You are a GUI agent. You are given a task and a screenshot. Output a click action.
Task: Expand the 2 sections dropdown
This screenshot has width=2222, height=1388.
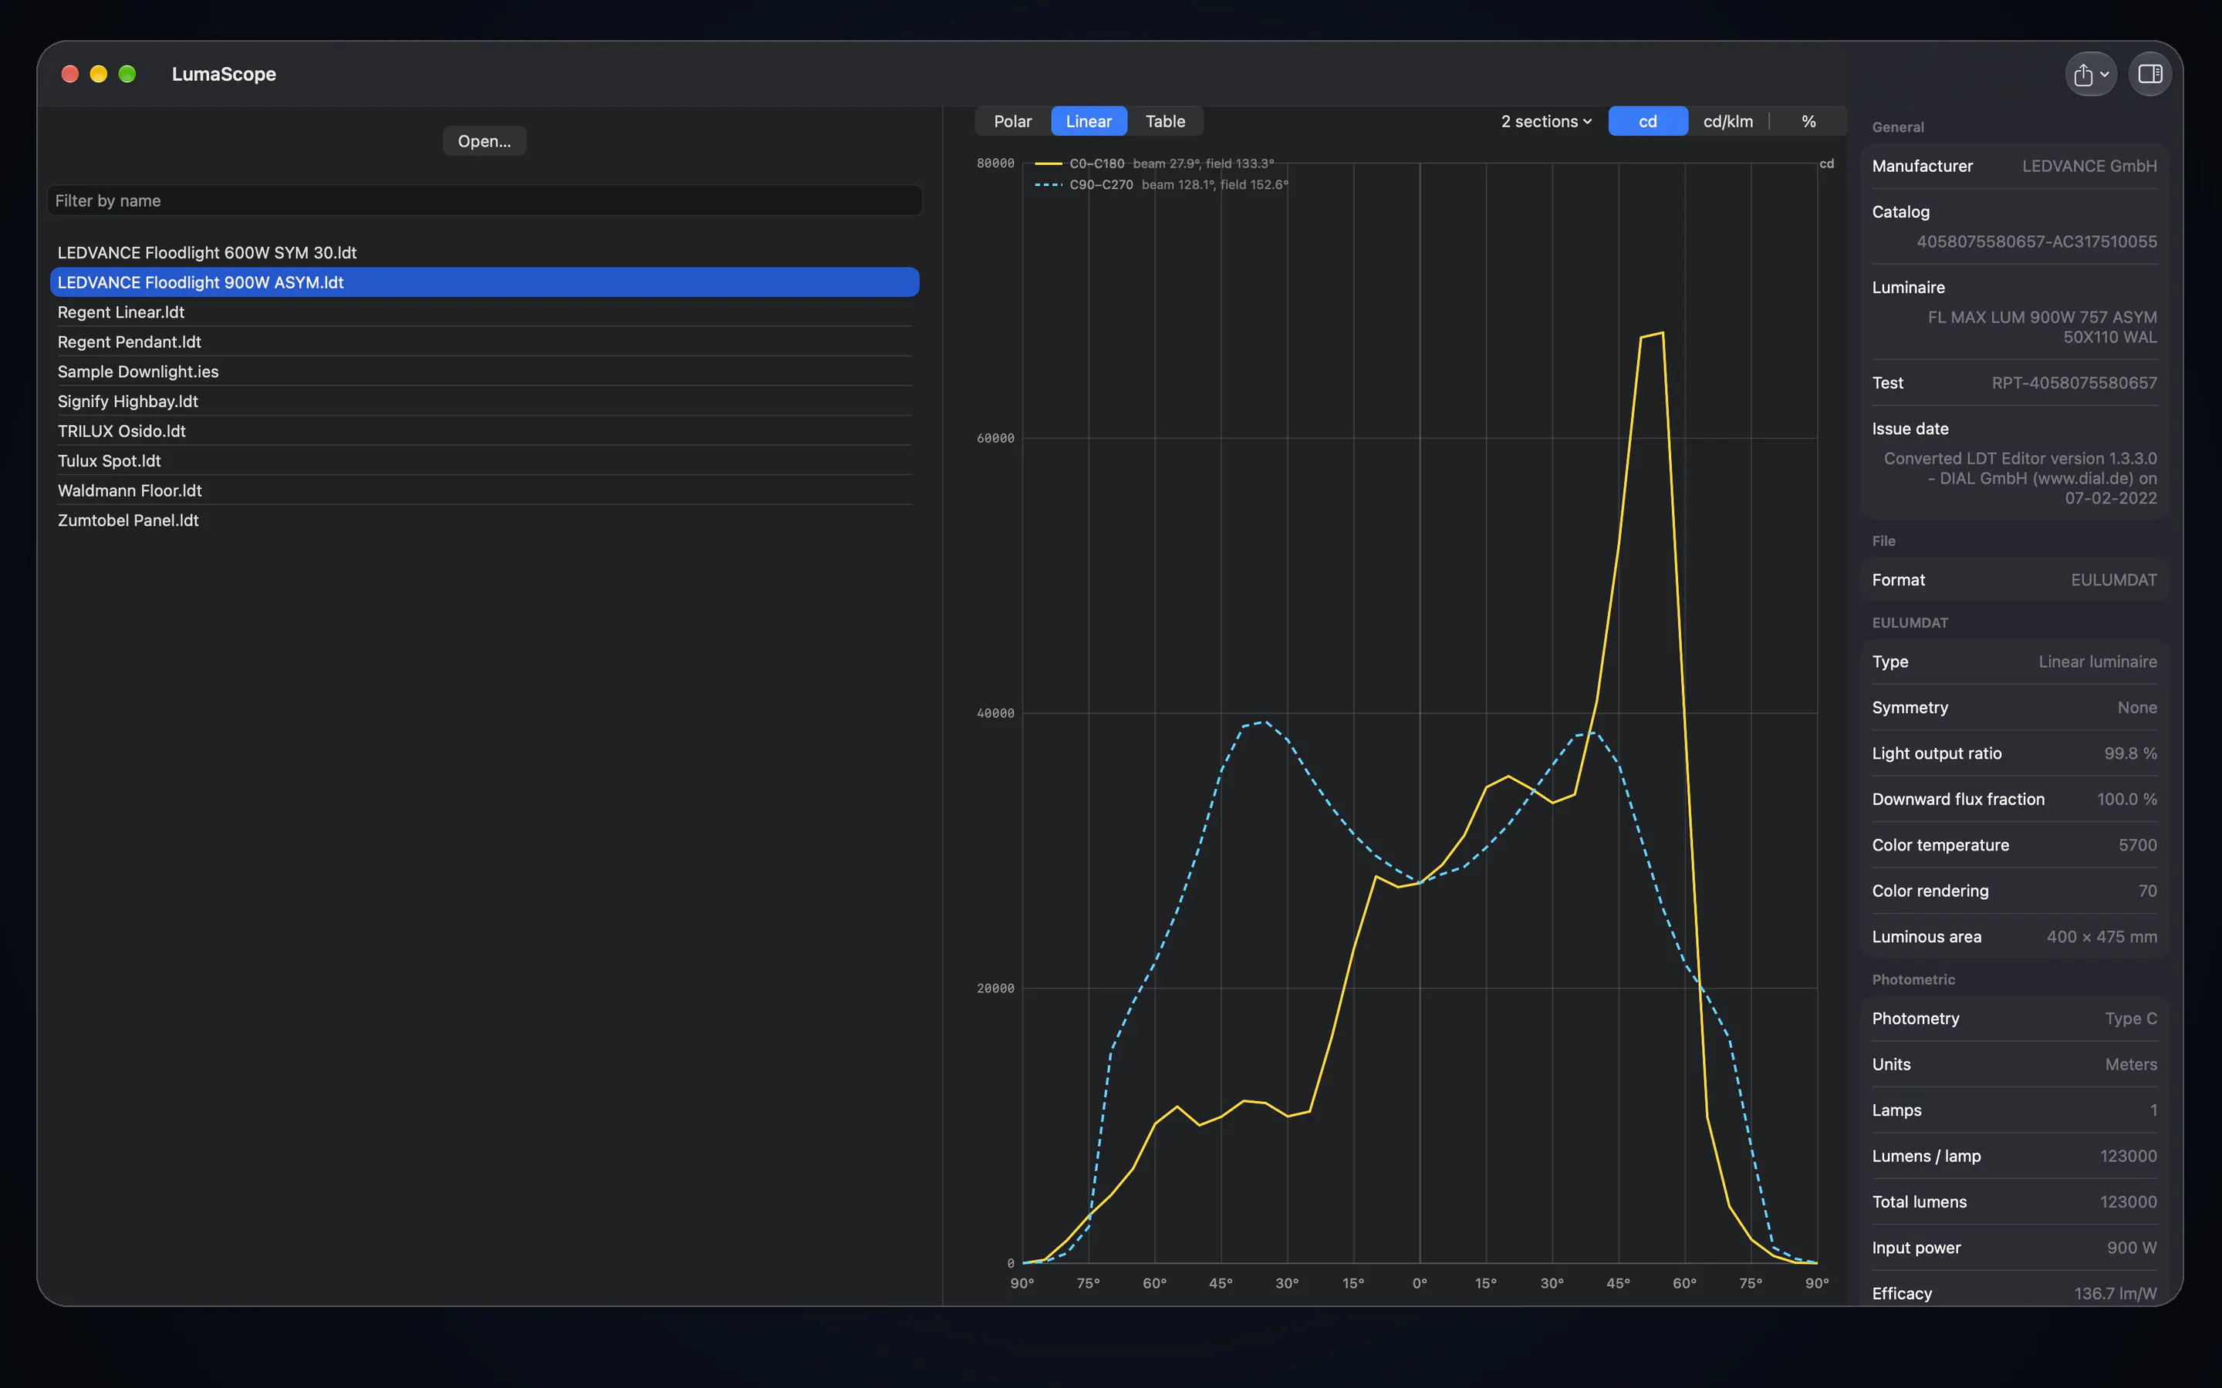click(1546, 121)
